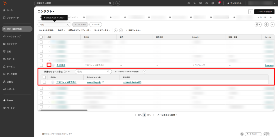Click クイックフィルターを追加
Viewport: 278px width, 137px height.
point(127,72)
